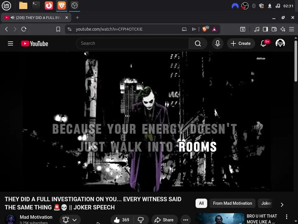Open Brave Shields lion icon
Image resolution: width=298 pixels, height=224 pixels.
[x=205, y=29]
